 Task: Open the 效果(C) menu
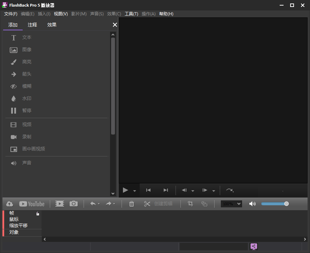tap(114, 14)
